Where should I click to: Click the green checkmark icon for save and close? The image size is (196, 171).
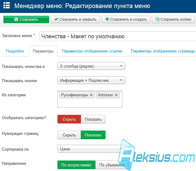click(56, 19)
